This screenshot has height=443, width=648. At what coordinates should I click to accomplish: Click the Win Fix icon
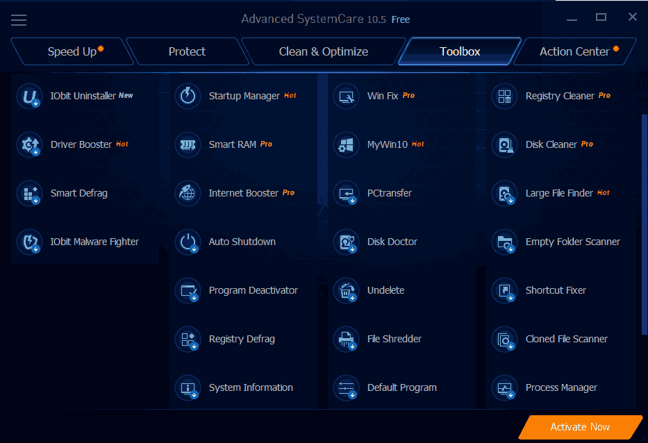pos(347,97)
